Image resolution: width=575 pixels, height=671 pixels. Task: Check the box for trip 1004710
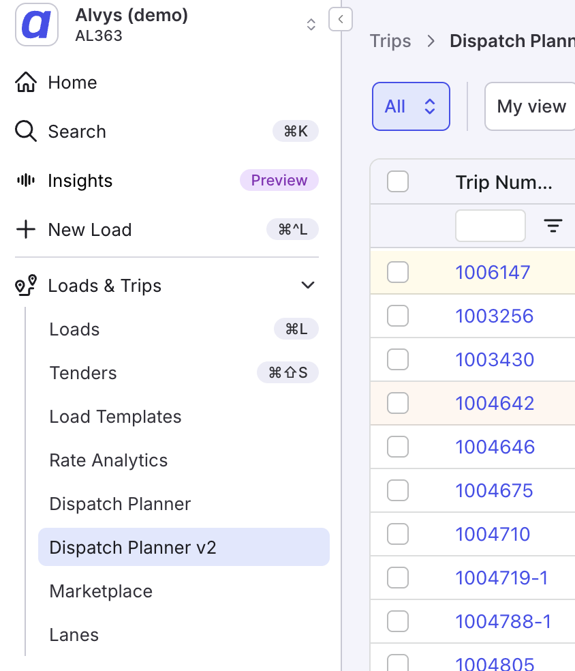398,534
